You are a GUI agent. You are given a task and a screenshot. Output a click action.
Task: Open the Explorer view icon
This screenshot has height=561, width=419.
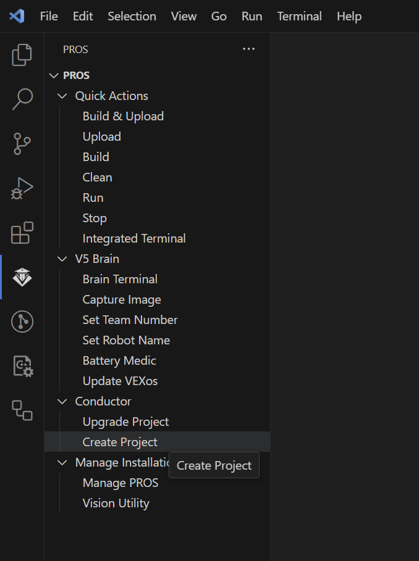point(22,55)
